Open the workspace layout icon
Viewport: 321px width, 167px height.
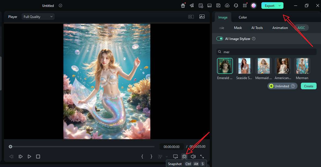tap(209, 6)
